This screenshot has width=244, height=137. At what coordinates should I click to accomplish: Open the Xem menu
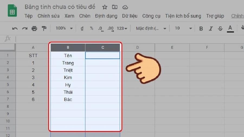(69, 16)
